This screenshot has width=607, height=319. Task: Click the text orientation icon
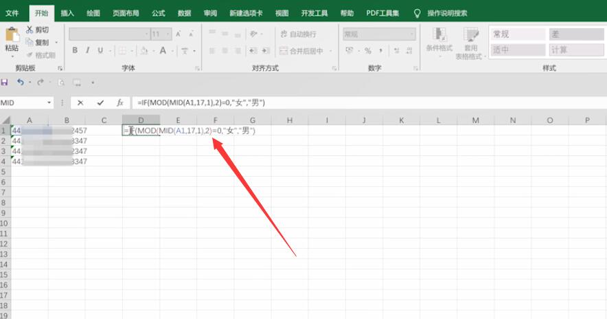[254, 34]
